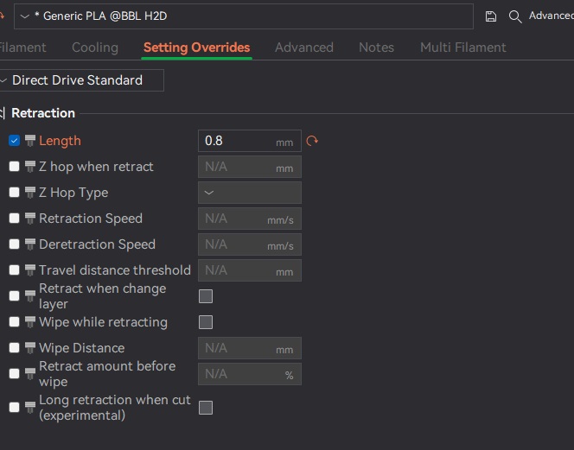Open the Generic PLA @BBL H2D preset dropdown
Viewport: 574px width, 450px height.
pyautogui.click(x=244, y=16)
